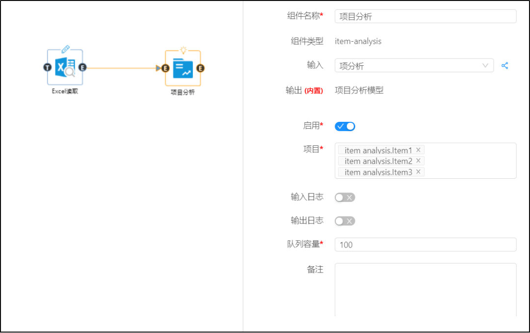Select the Excel读取 node icon

tap(65, 67)
